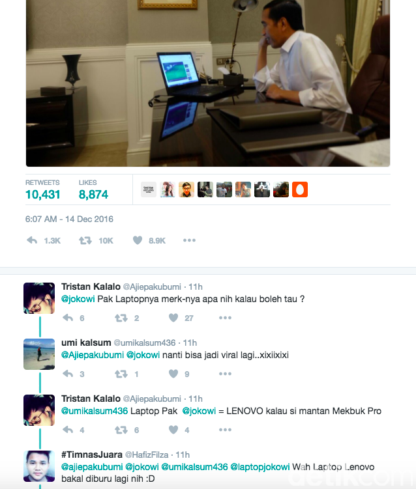
Task: Open the 8,874 Likes list
Action: [x=93, y=189]
